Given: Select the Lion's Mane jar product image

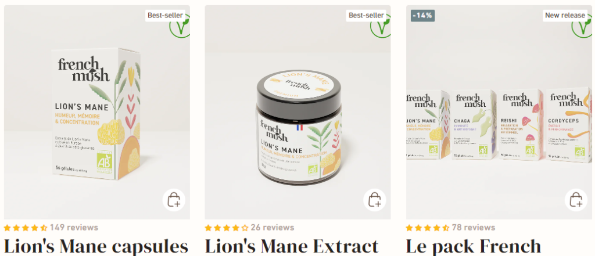Looking at the screenshot, I should [298, 112].
